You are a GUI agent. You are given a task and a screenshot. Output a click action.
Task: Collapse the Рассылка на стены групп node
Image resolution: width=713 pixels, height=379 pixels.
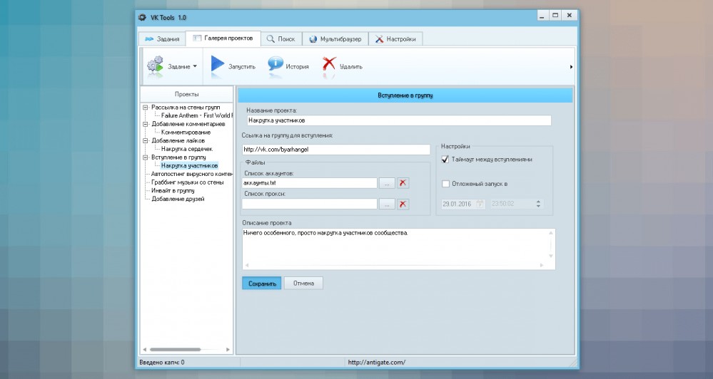(x=146, y=108)
